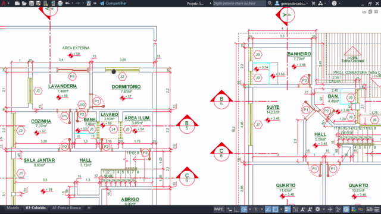Open polar tracking angle dropdown

tap(250, 209)
